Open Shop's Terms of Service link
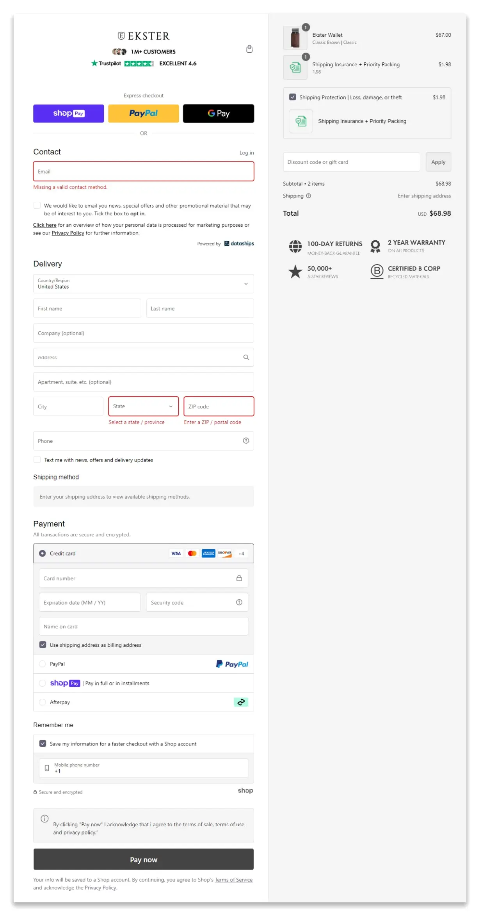 pos(233,879)
